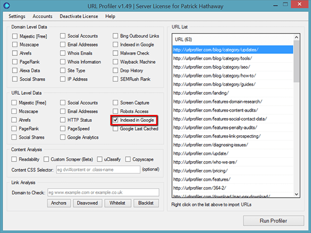Enable HTTP Status checkbox
This screenshot has height=233, width=311.
tap(63, 120)
